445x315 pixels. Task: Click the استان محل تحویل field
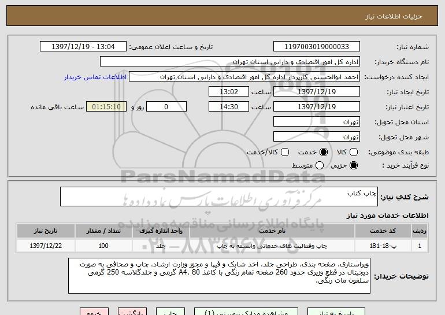(x=317, y=122)
